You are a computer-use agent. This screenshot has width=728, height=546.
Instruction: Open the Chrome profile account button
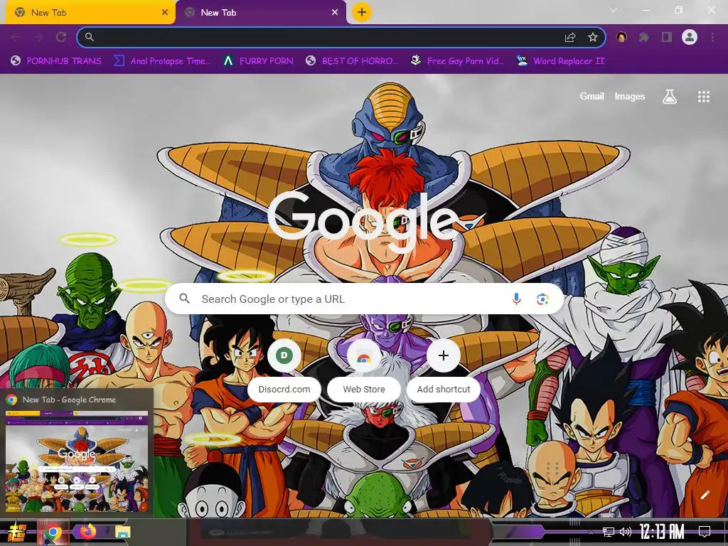pyautogui.click(x=690, y=37)
